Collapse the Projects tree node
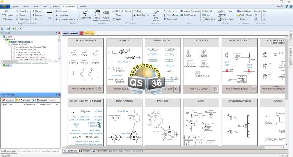The width and height of the screenshot is (293, 157). pos(4,39)
